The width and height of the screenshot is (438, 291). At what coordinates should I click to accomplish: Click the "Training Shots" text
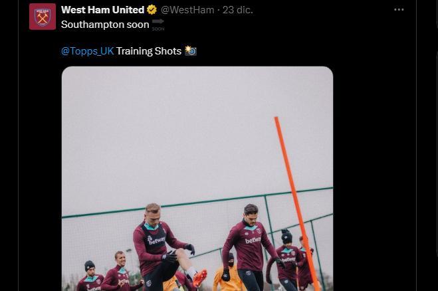coord(148,51)
